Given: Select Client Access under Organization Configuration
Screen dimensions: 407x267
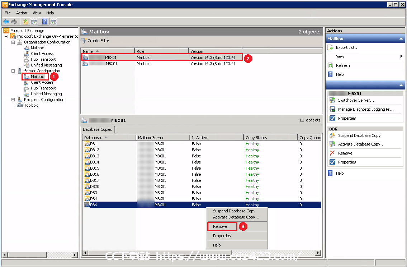Looking at the screenshot, I should click(42, 54).
